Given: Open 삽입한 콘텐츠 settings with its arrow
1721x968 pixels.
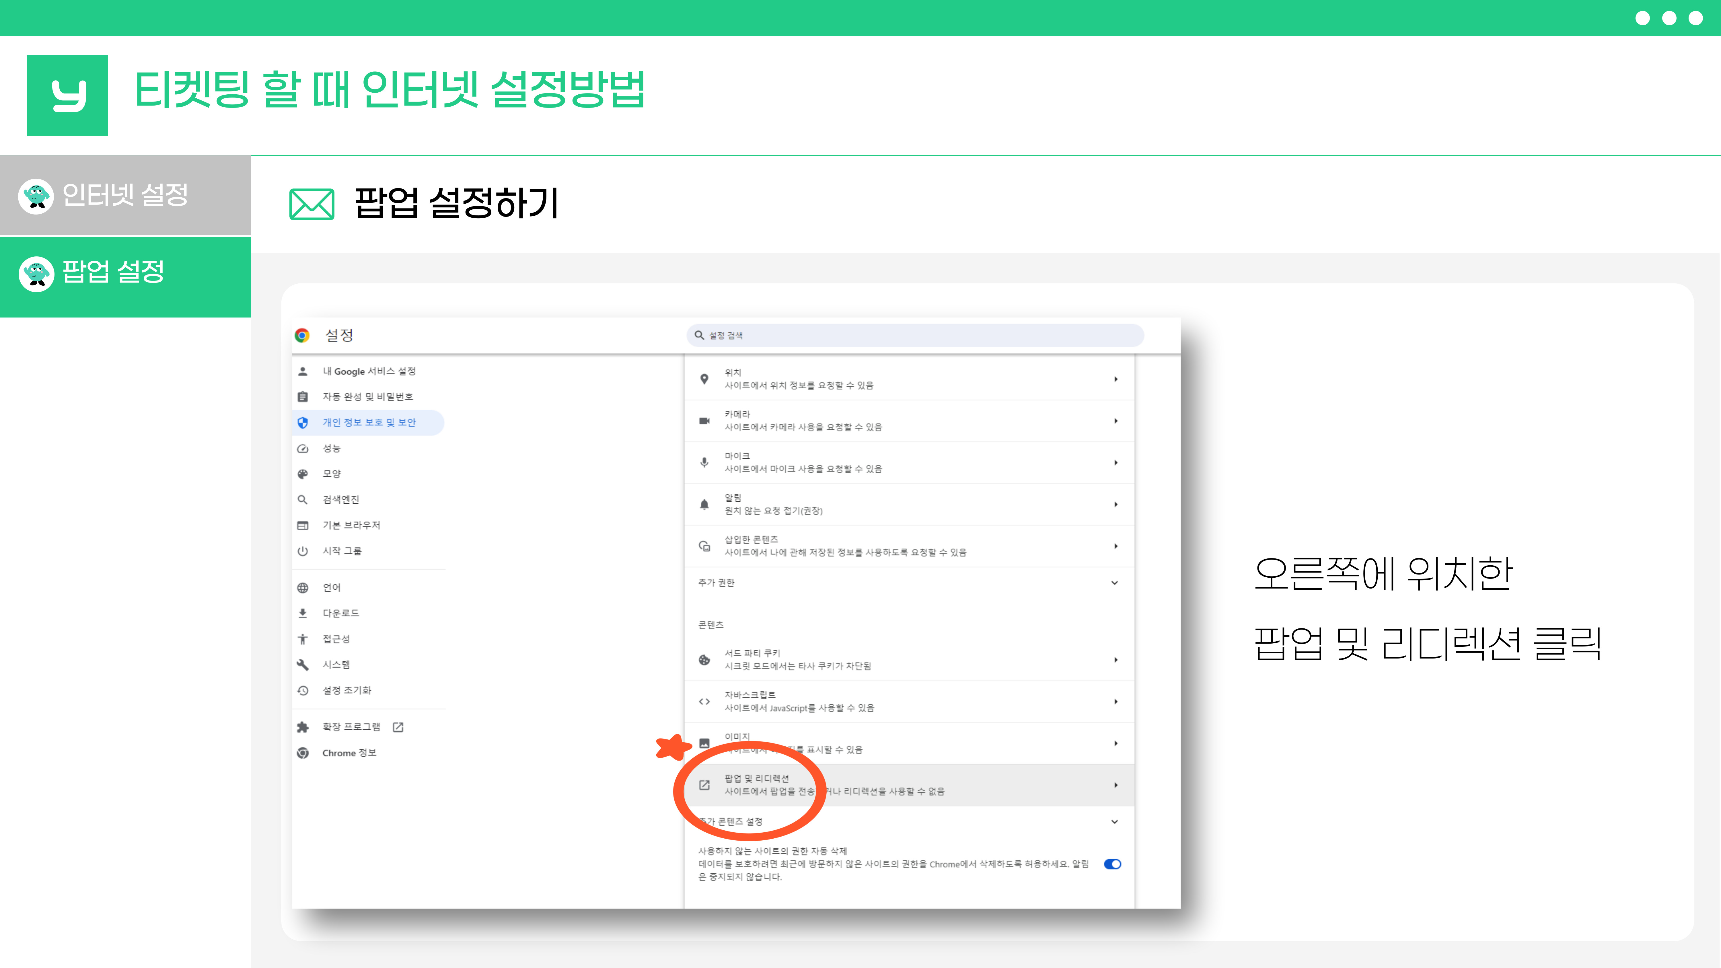Looking at the screenshot, I should coord(1116,546).
